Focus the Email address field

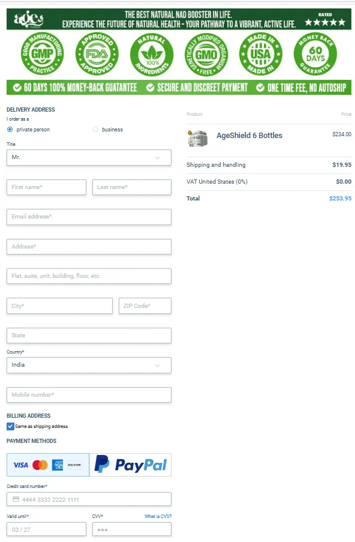pyautogui.click(x=89, y=217)
